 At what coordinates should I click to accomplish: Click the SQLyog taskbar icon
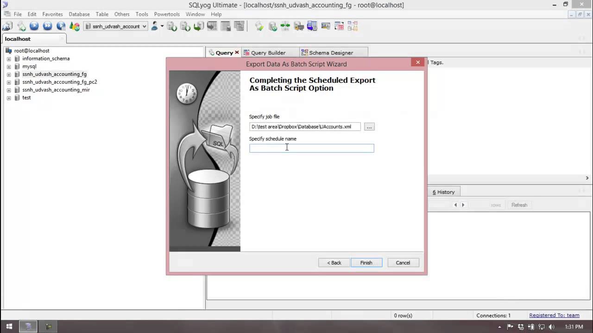tap(28, 327)
